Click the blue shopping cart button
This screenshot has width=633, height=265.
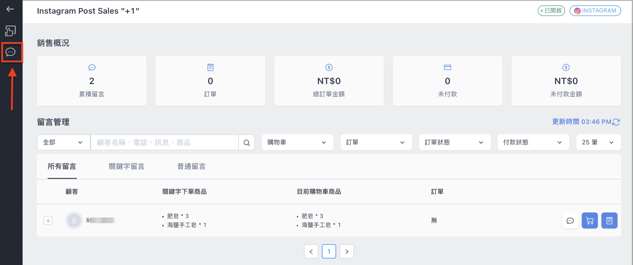coord(590,220)
